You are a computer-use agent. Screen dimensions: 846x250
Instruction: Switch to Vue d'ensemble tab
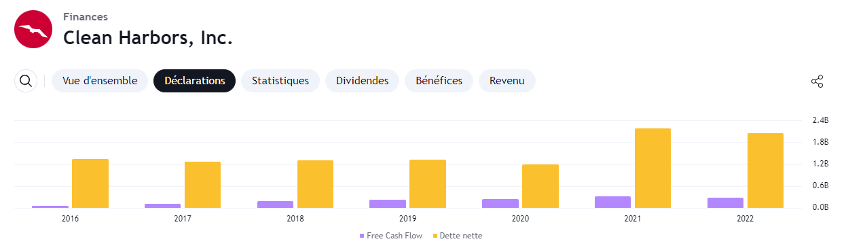100,81
